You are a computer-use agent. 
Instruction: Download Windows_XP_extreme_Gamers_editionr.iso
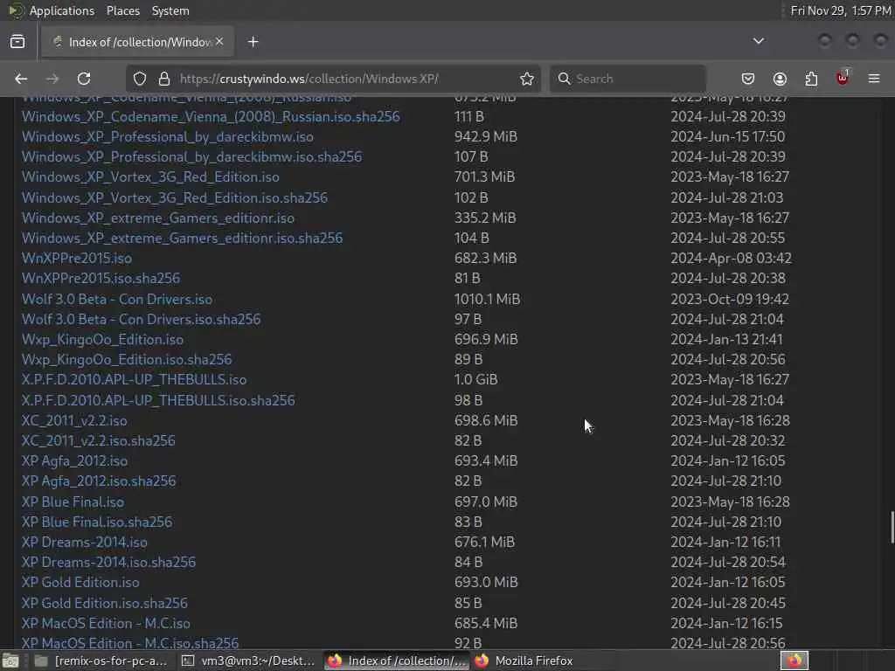click(x=158, y=218)
